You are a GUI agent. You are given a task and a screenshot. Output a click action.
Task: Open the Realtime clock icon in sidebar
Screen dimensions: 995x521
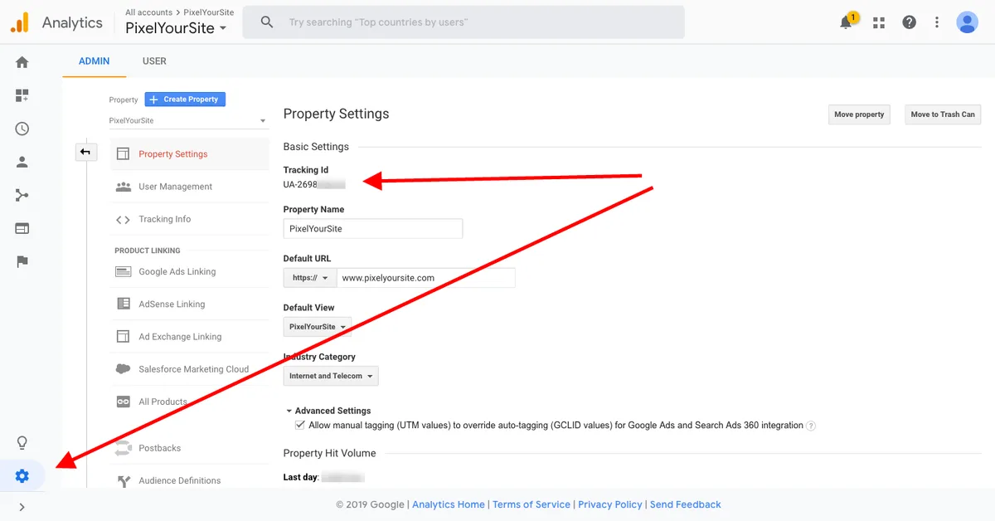[x=22, y=129]
